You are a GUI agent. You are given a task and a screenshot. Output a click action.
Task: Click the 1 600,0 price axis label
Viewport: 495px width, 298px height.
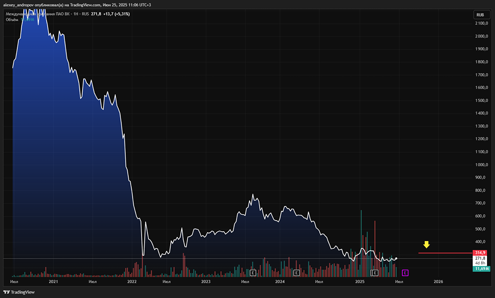click(482, 88)
